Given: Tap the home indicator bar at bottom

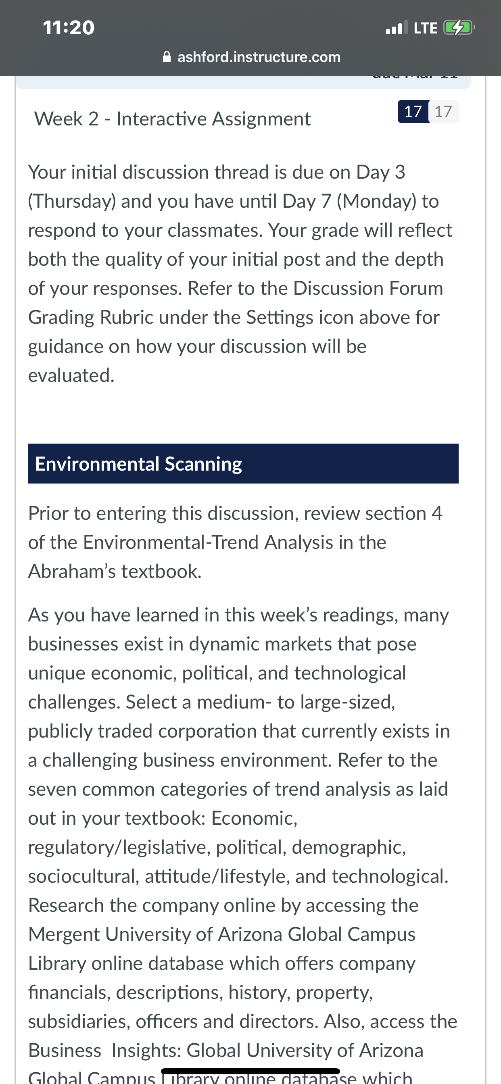Looking at the screenshot, I should [x=250, y=1071].
